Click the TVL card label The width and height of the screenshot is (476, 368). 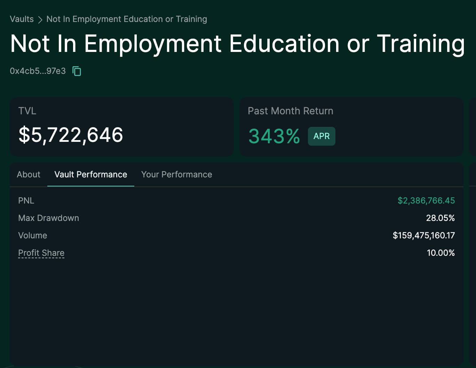point(27,111)
